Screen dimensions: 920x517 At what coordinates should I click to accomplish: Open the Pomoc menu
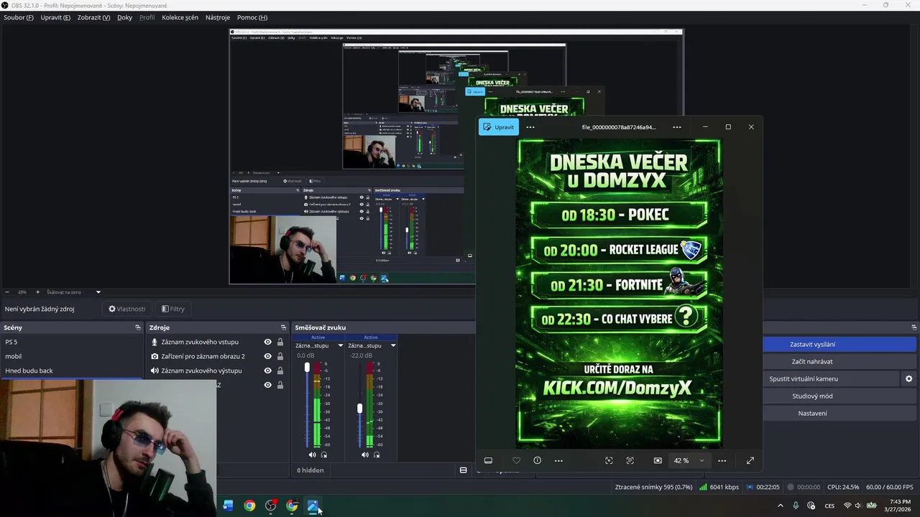click(252, 17)
